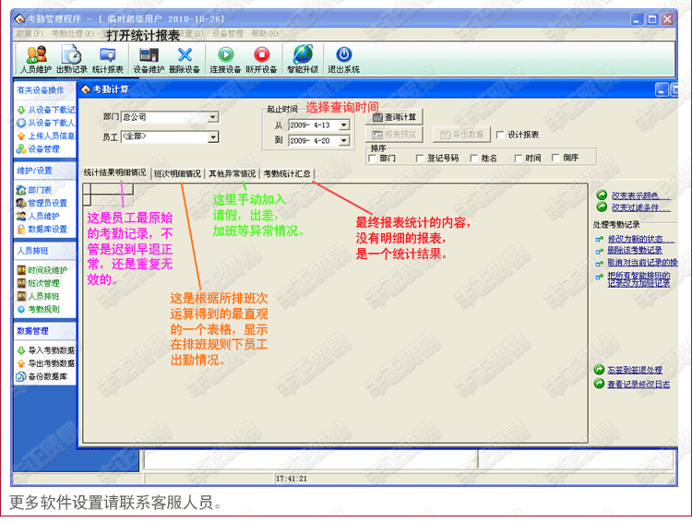
Task: Expand the 部门 dropdown showing 总公司
Action: coord(213,117)
